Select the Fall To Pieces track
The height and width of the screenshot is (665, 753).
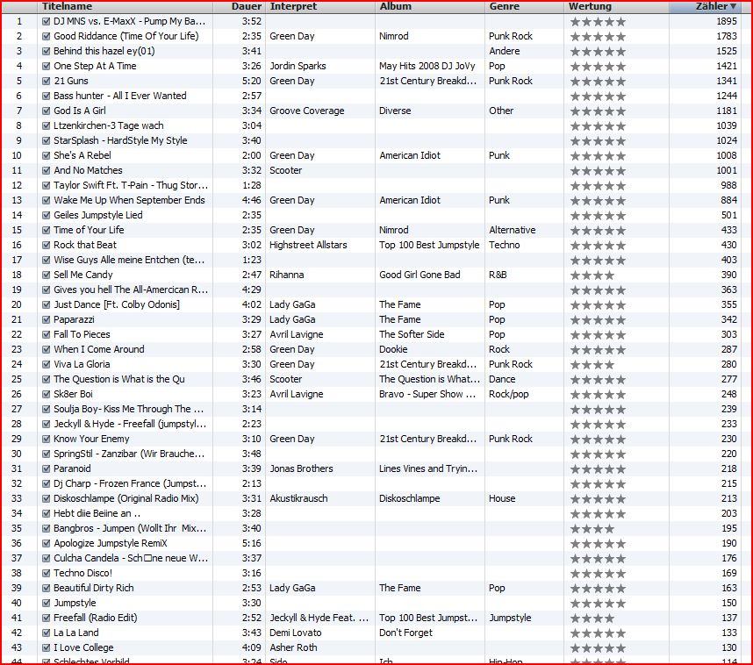(x=82, y=334)
